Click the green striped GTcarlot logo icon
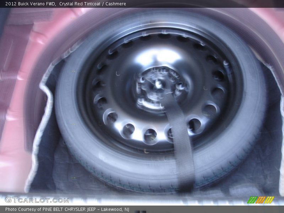Screen dimensions: 284x213 [x=261, y=200]
